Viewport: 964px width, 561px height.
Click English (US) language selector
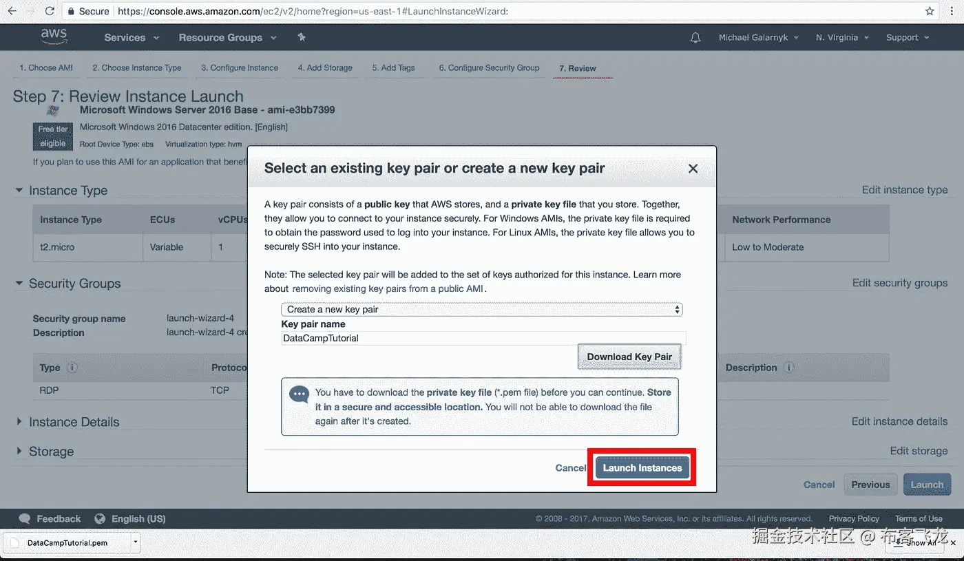coord(138,518)
